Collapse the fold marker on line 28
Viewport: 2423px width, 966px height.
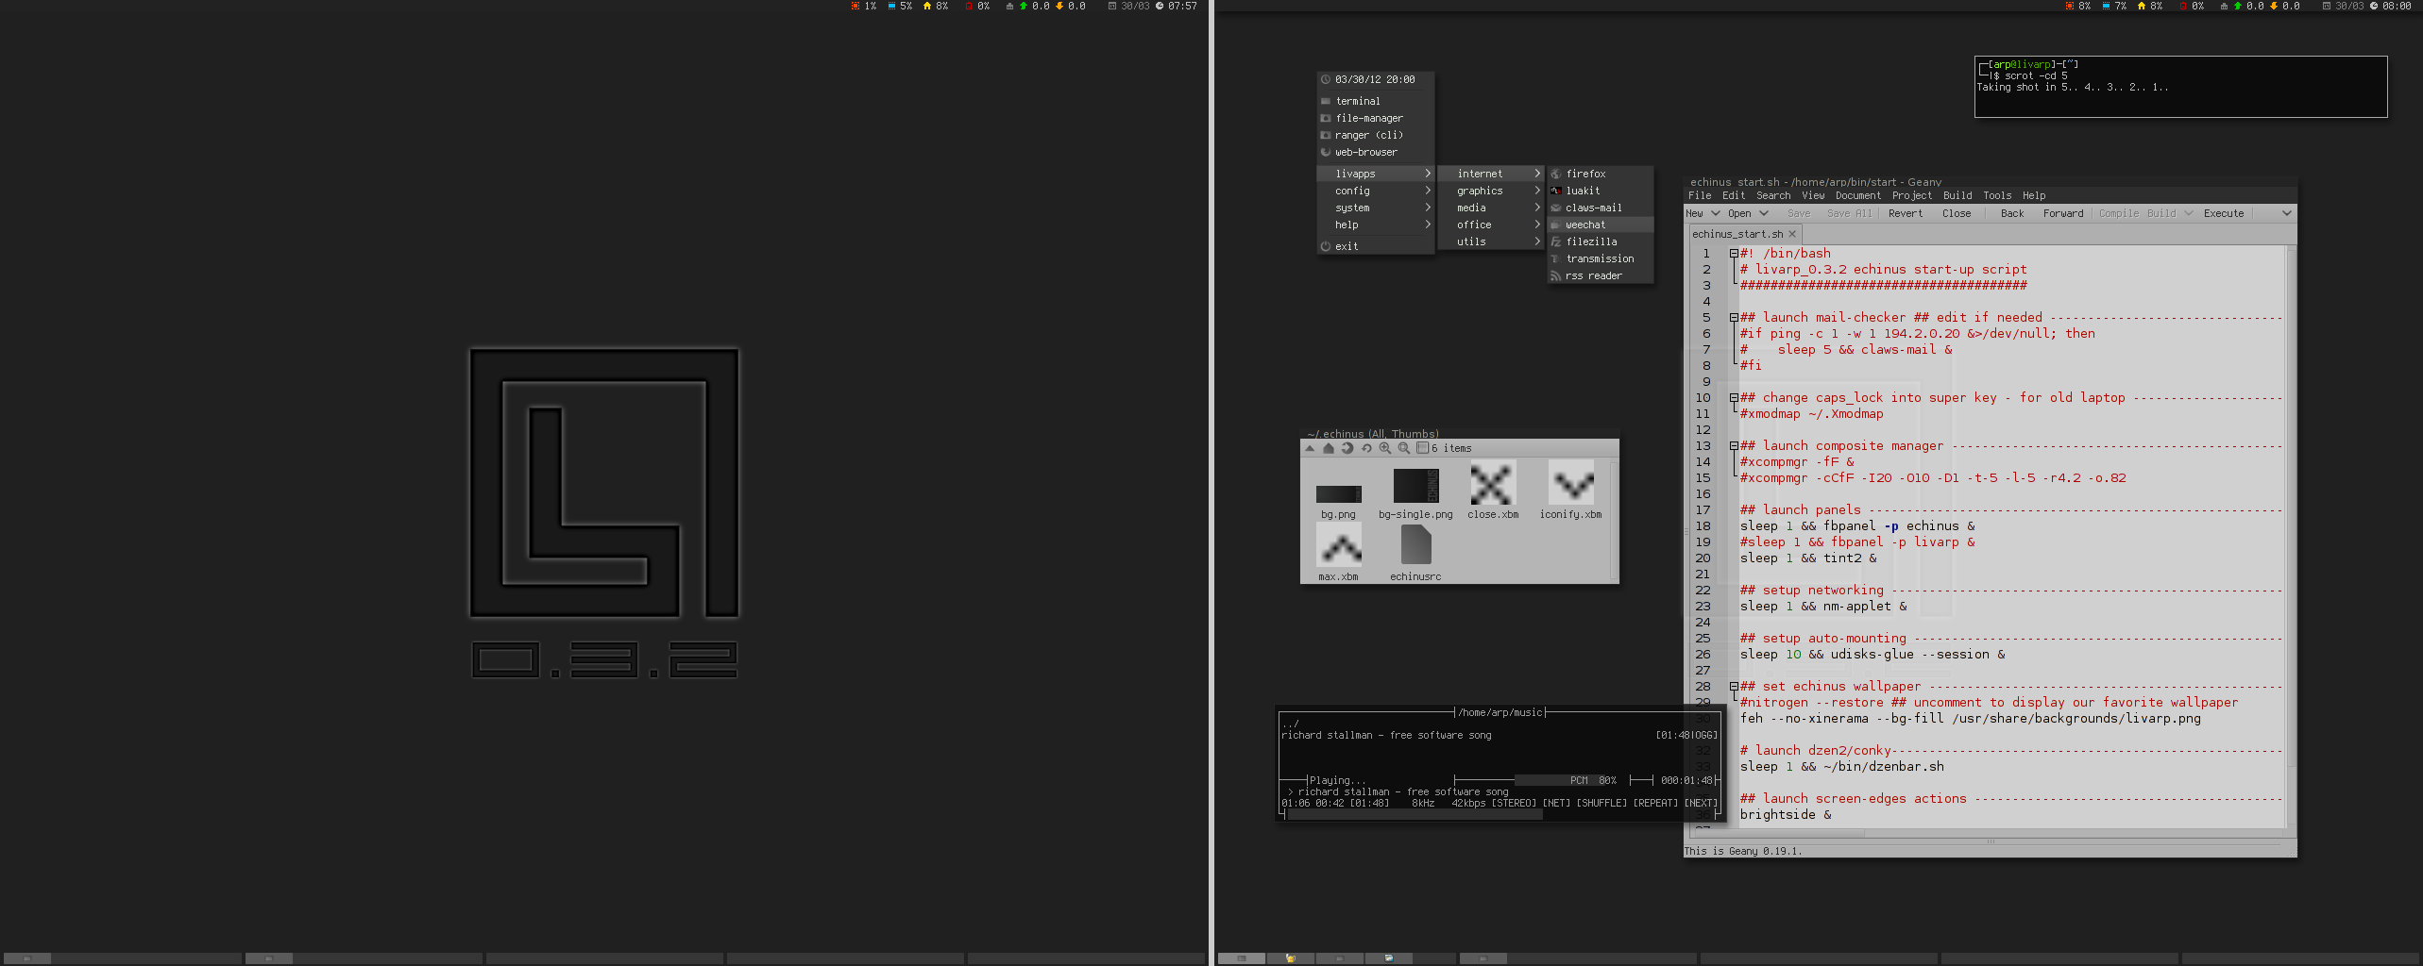[1734, 687]
